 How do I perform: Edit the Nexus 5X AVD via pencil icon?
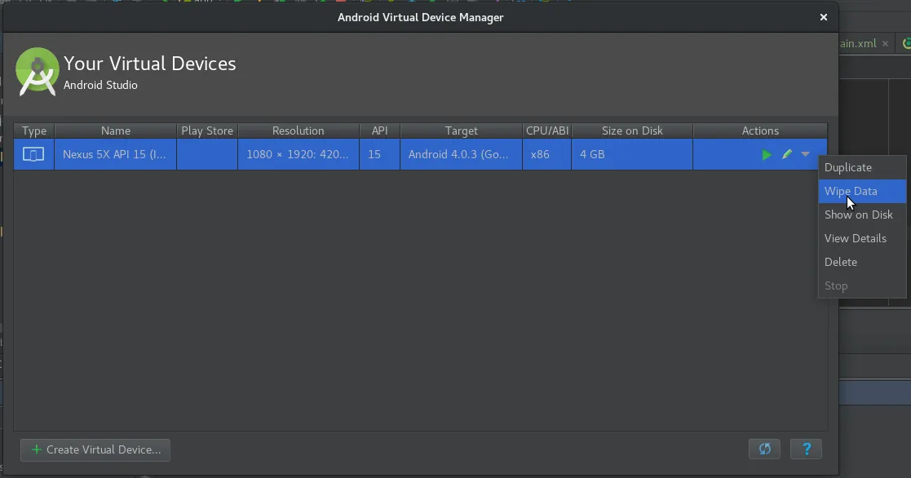(x=787, y=154)
